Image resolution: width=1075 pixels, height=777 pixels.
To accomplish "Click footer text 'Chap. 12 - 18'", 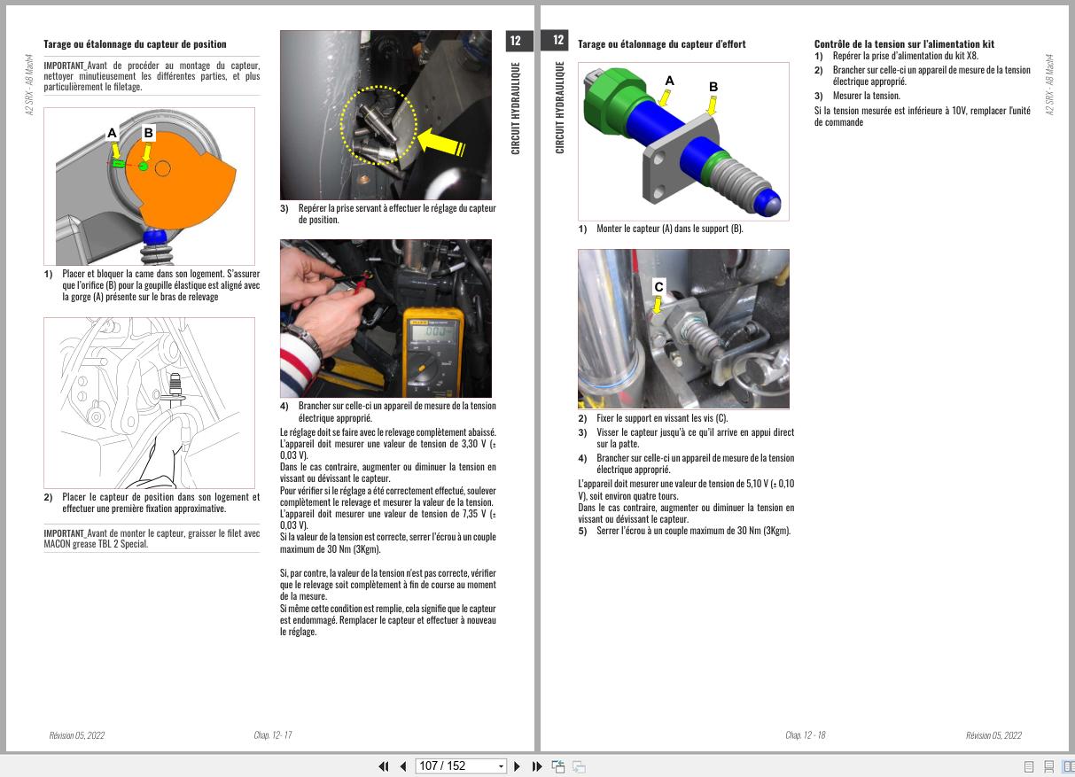I will (806, 735).
